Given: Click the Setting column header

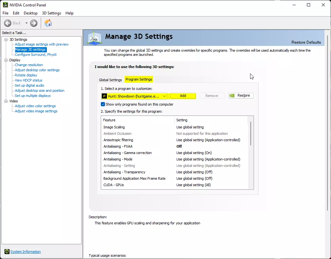Looking at the screenshot, I should [x=211, y=120].
